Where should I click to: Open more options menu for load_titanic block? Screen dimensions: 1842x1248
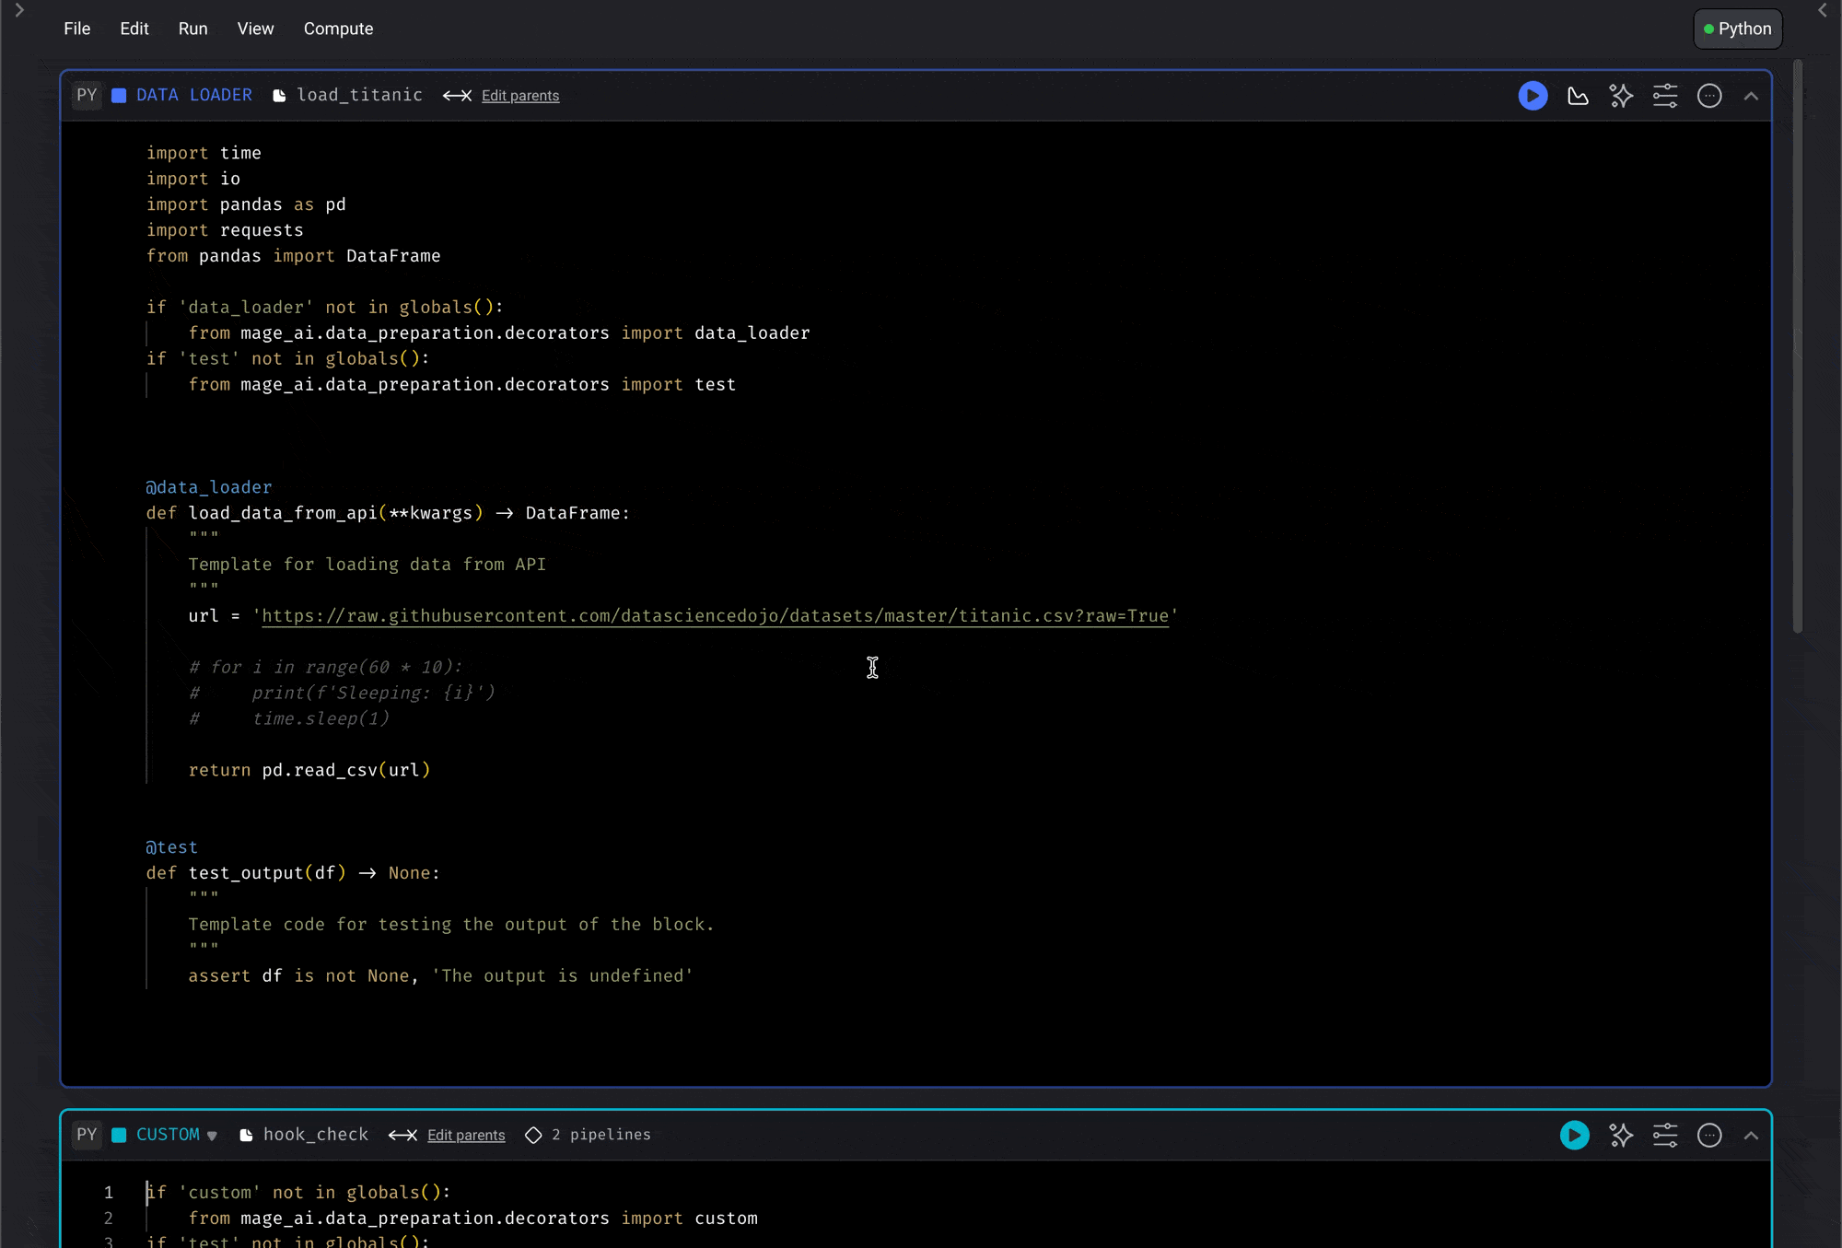coord(1709,96)
